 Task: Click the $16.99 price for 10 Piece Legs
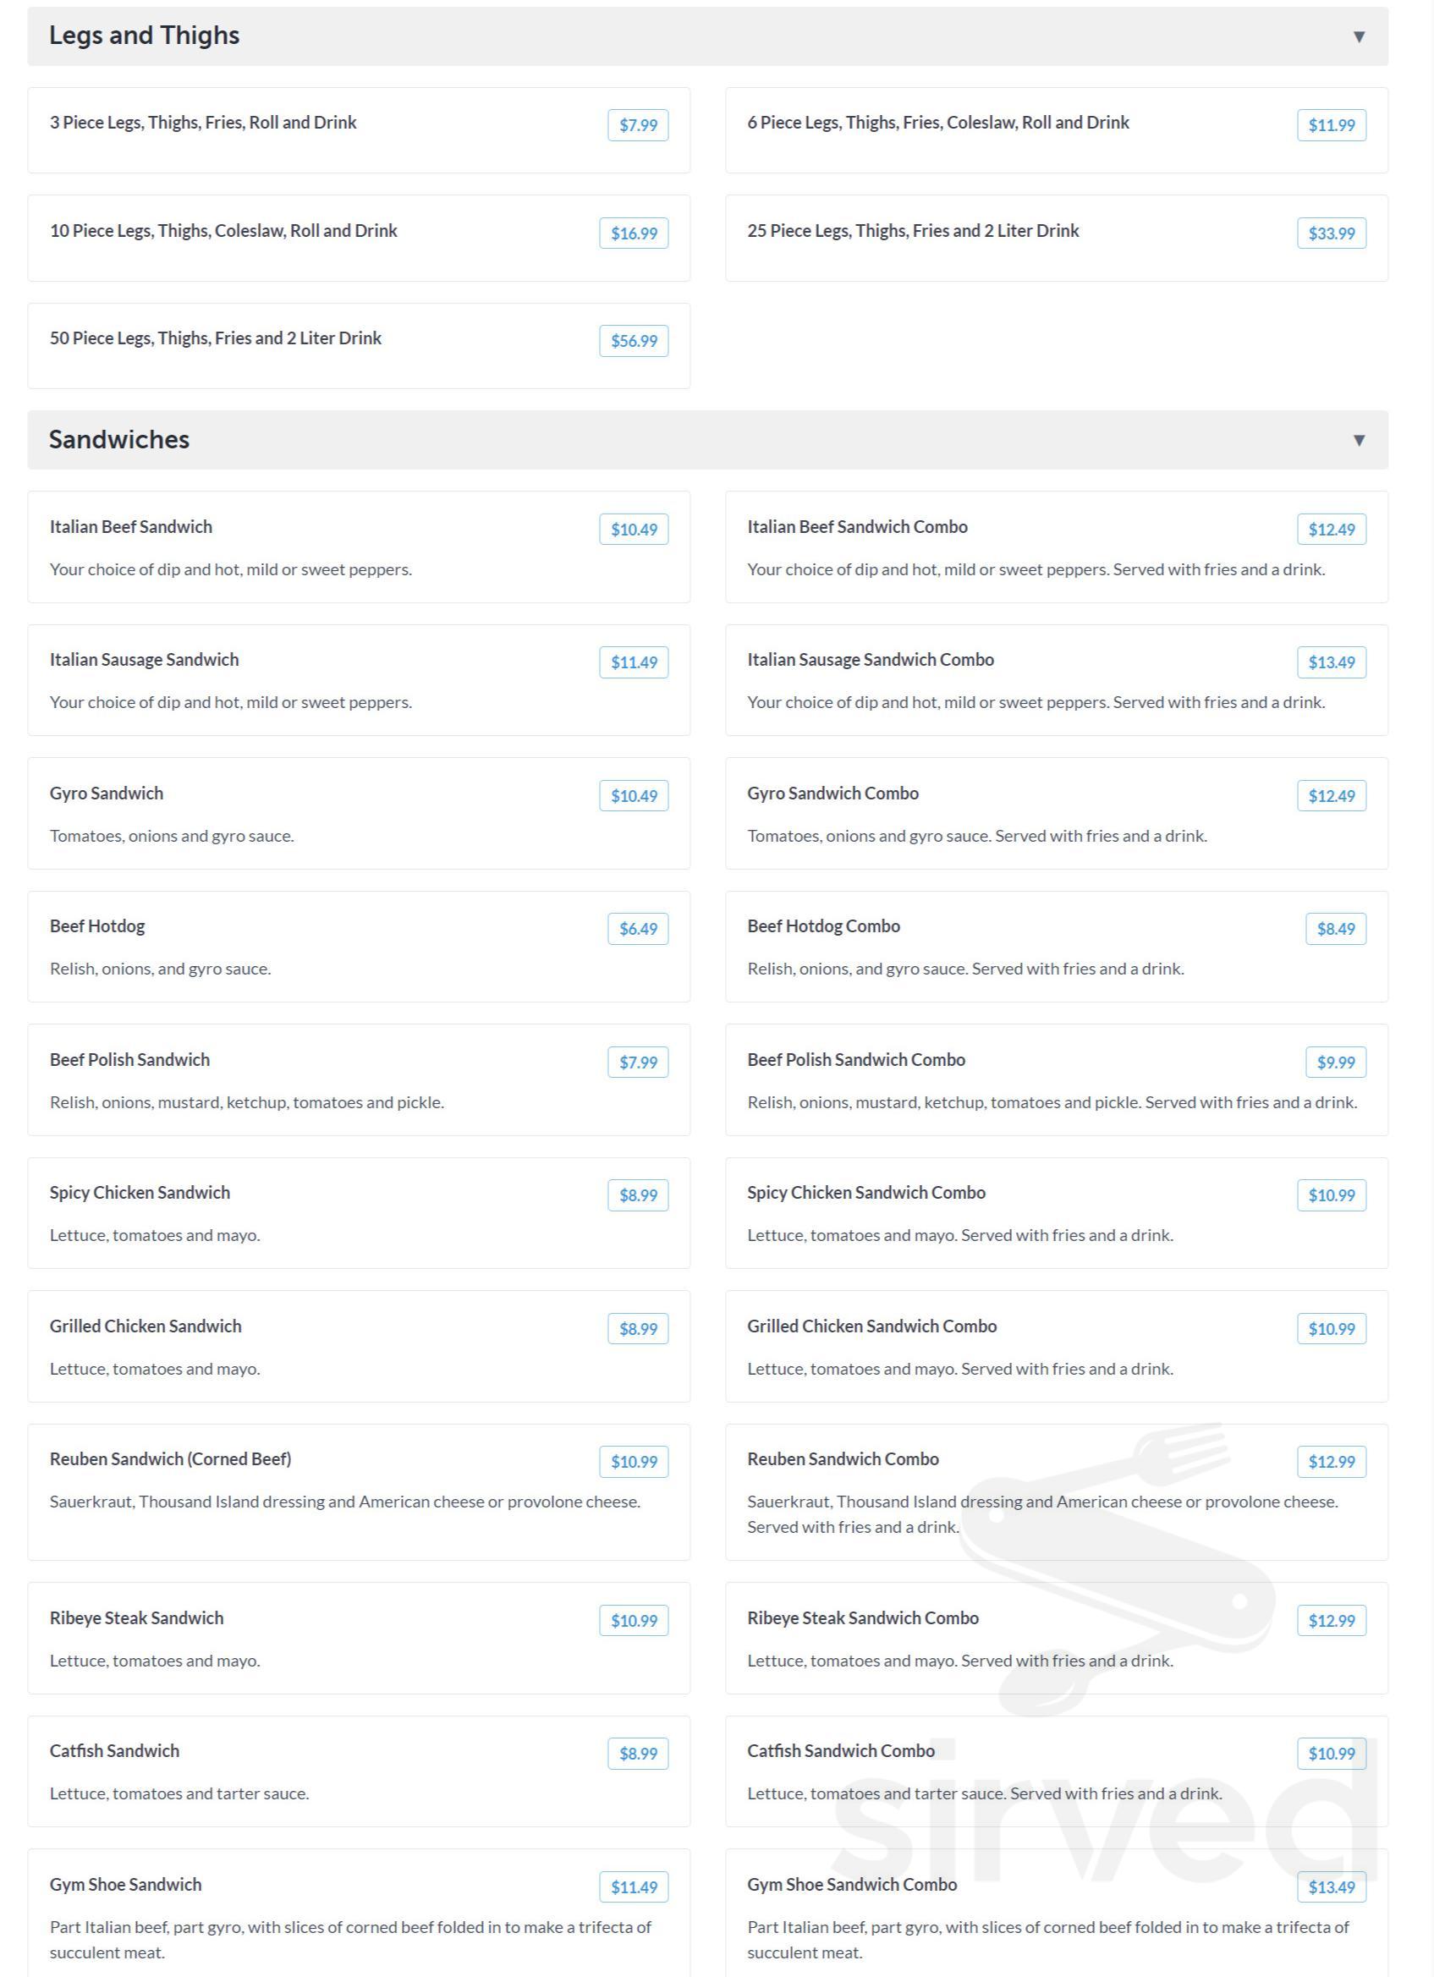click(x=634, y=233)
